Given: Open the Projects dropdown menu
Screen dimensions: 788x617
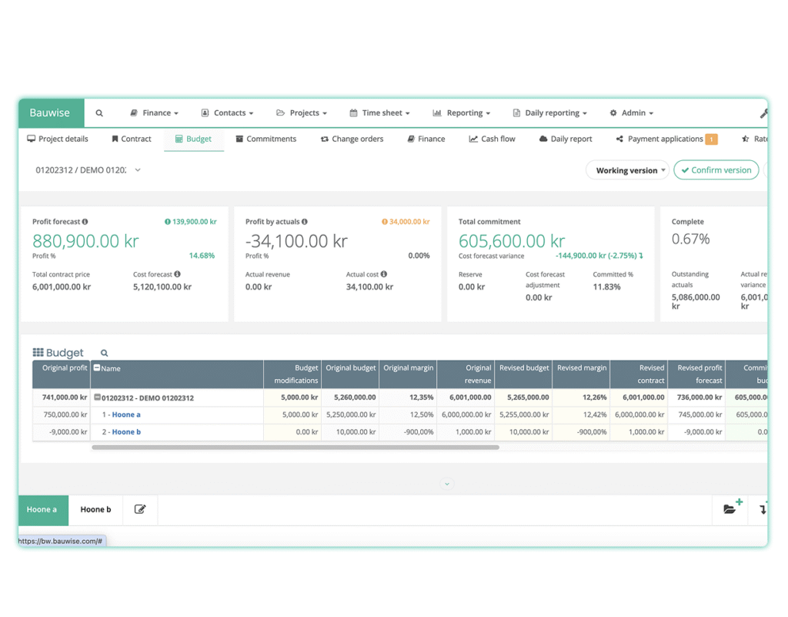Looking at the screenshot, I should tap(302, 113).
